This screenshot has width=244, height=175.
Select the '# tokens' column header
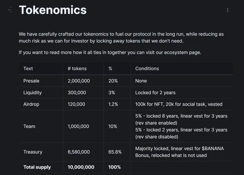77,68
